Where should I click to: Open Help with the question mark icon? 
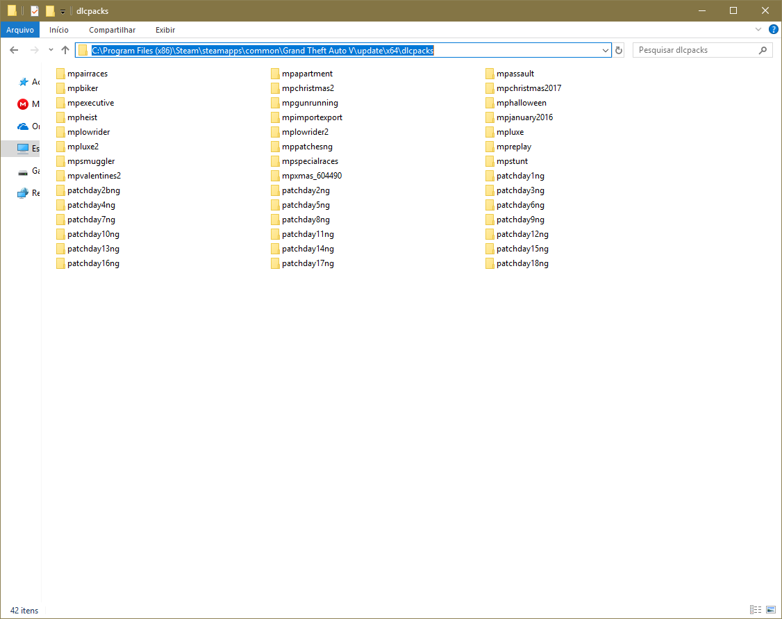[x=774, y=29]
